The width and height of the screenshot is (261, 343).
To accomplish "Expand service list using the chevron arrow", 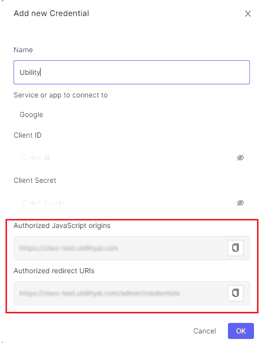I will click(x=241, y=115).
